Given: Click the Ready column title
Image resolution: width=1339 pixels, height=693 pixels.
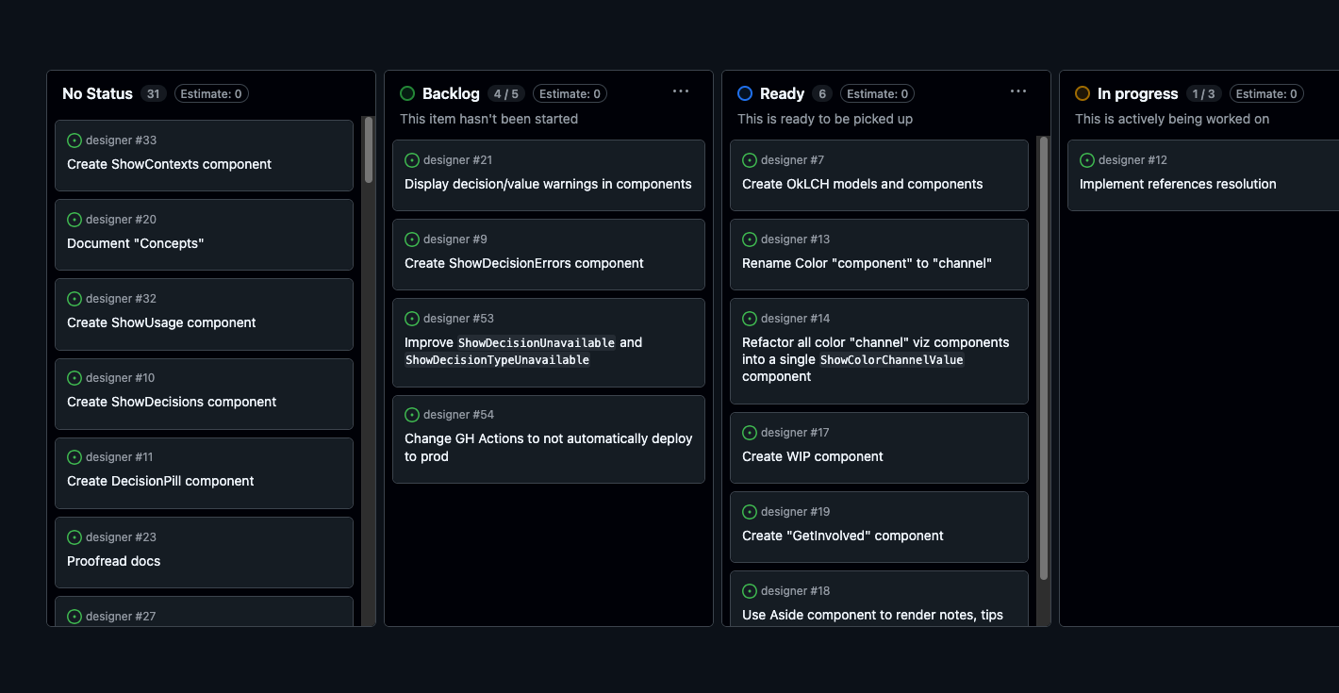Looking at the screenshot, I should pos(782,93).
